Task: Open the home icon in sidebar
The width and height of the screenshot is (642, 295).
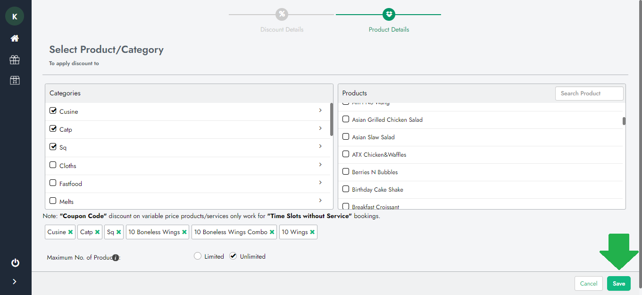Action: (15, 38)
